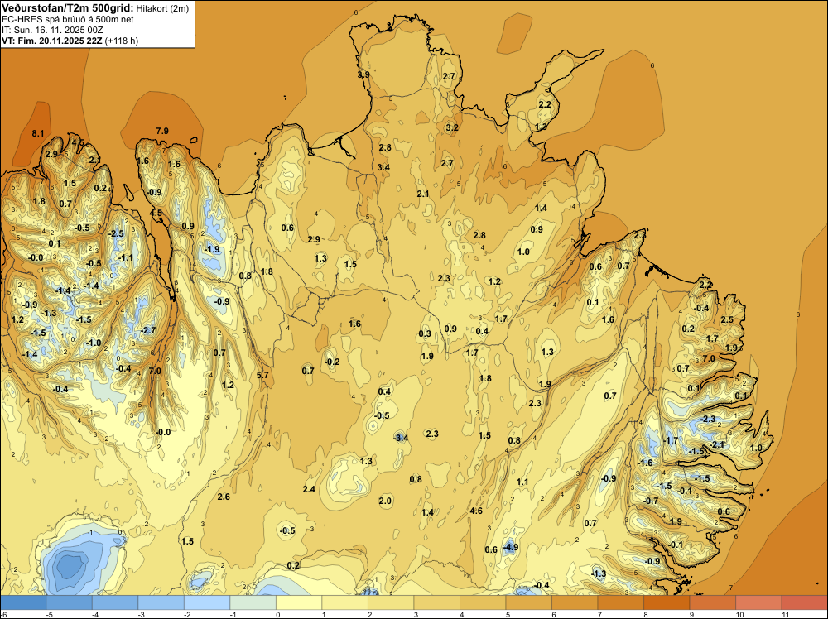Click the 5.7 temperature label
The width and height of the screenshot is (828, 619).
coord(262,375)
